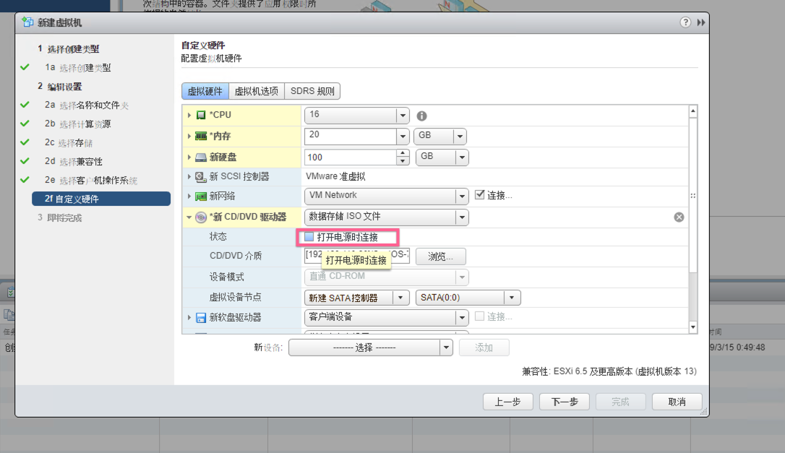Click the CPU chip icon
Screen dimensions: 785x453
[x=201, y=116]
